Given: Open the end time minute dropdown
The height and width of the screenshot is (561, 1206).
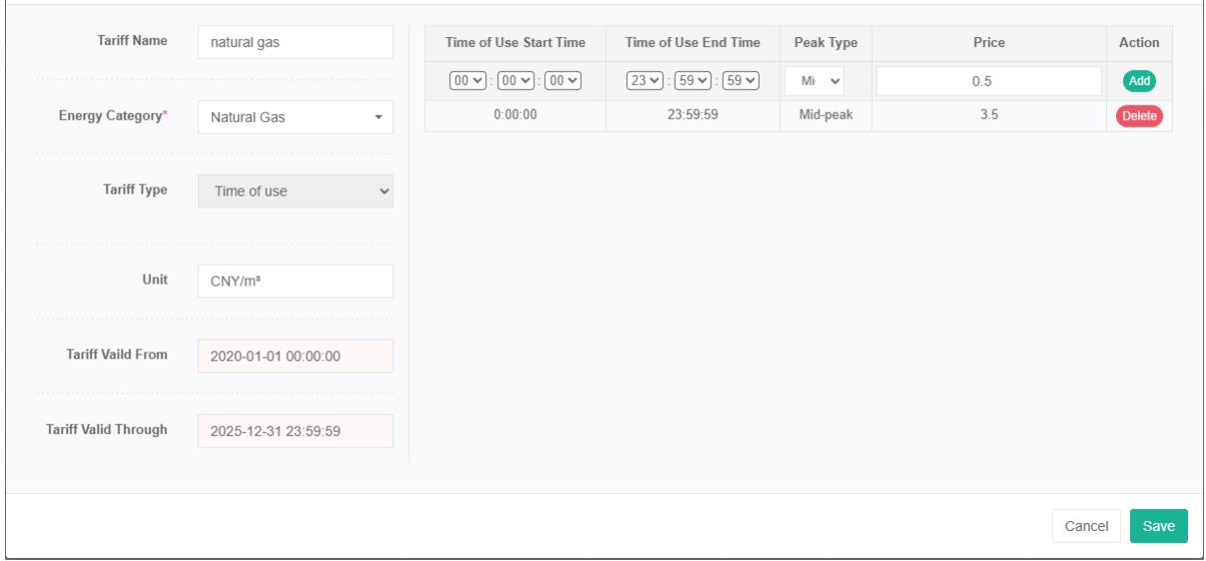Looking at the screenshot, I should pyautogui.click(x=682, y=81).
